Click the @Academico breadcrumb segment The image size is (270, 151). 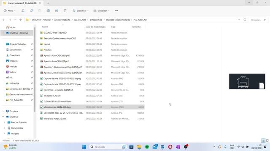click(96, 20)
